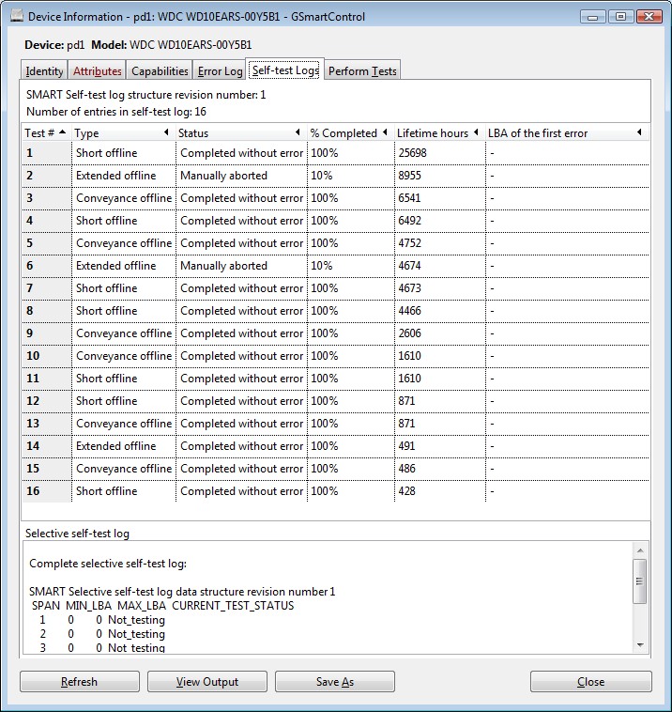Click the cell showing 2606 lifetime hours
This screenshot has height=712, width=672.
click(x=439, y=333)
